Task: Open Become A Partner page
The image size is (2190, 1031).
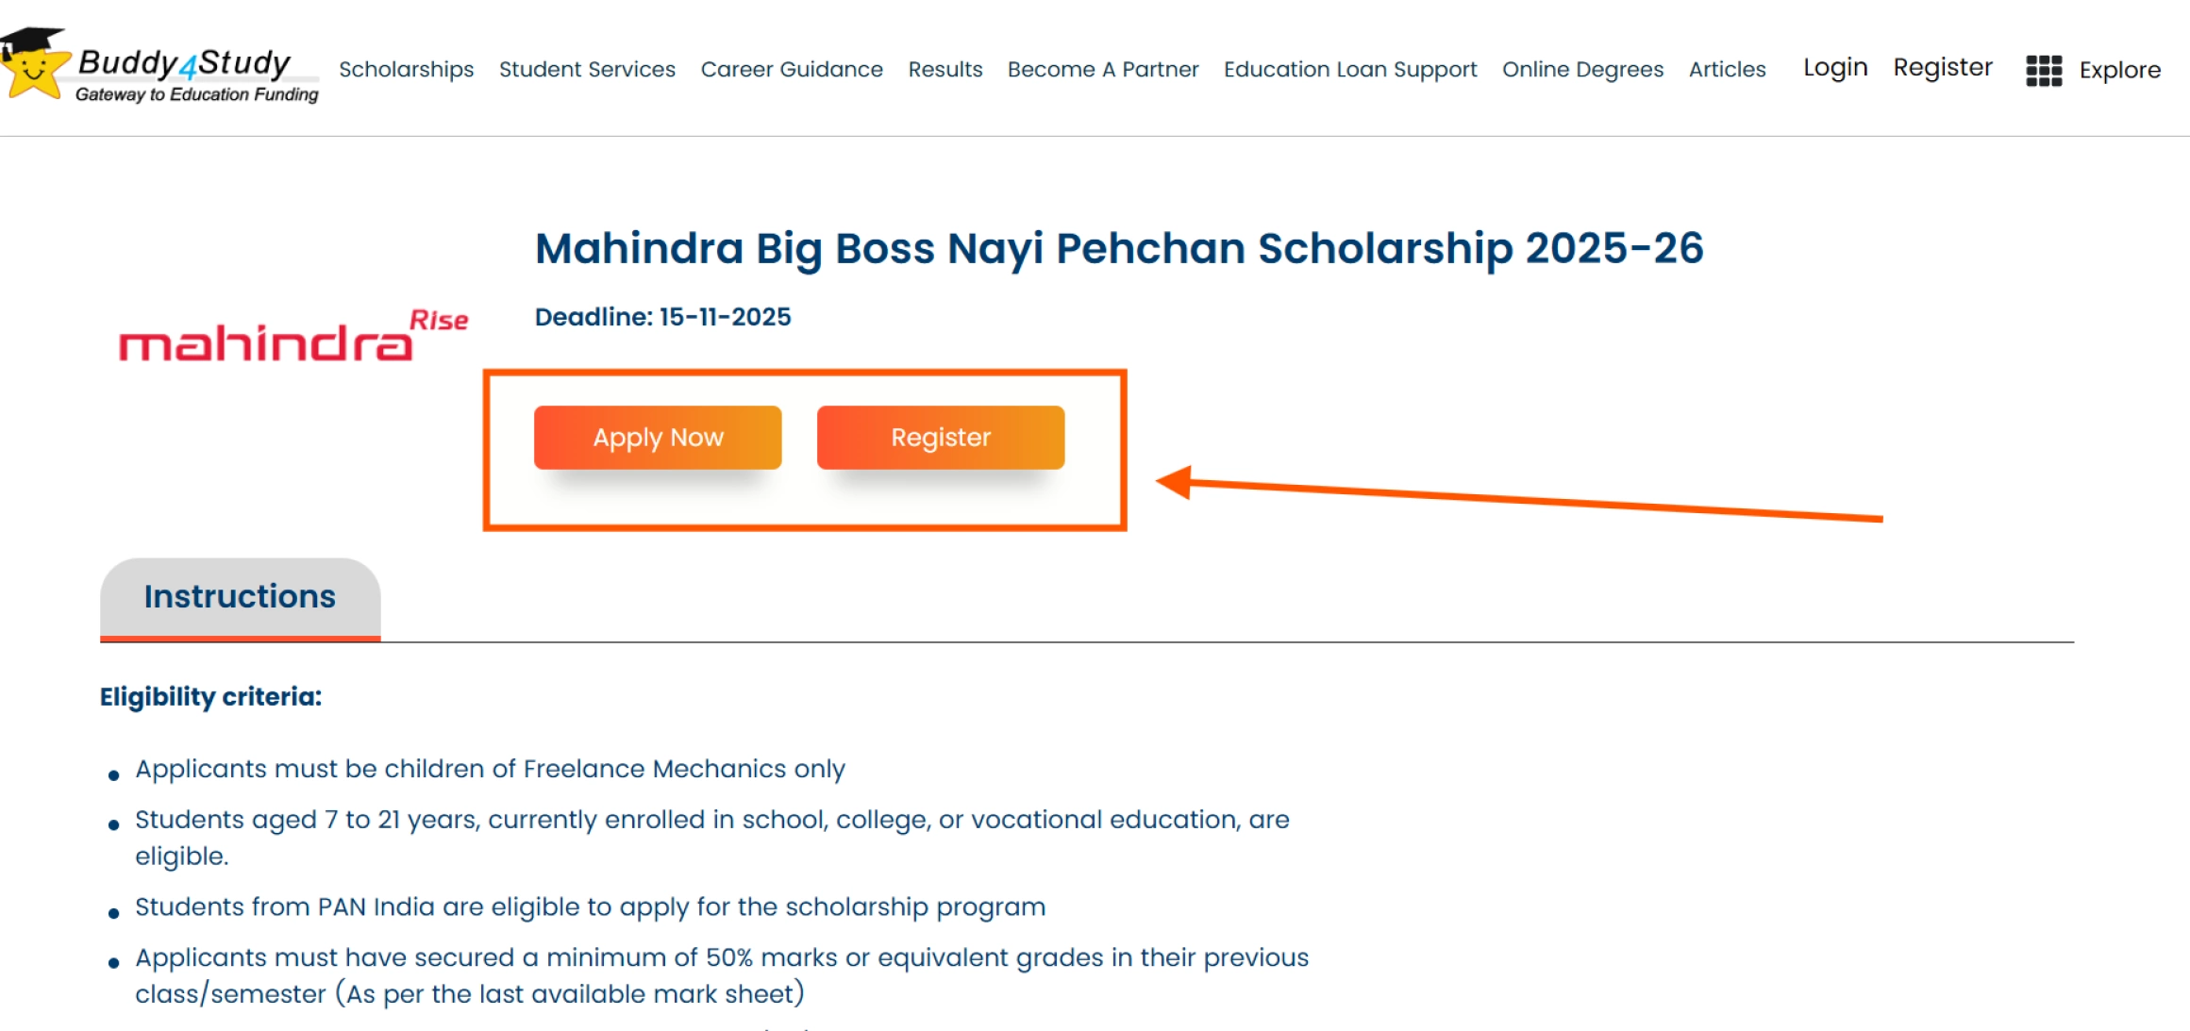Action: click(x=1102, y=69)
